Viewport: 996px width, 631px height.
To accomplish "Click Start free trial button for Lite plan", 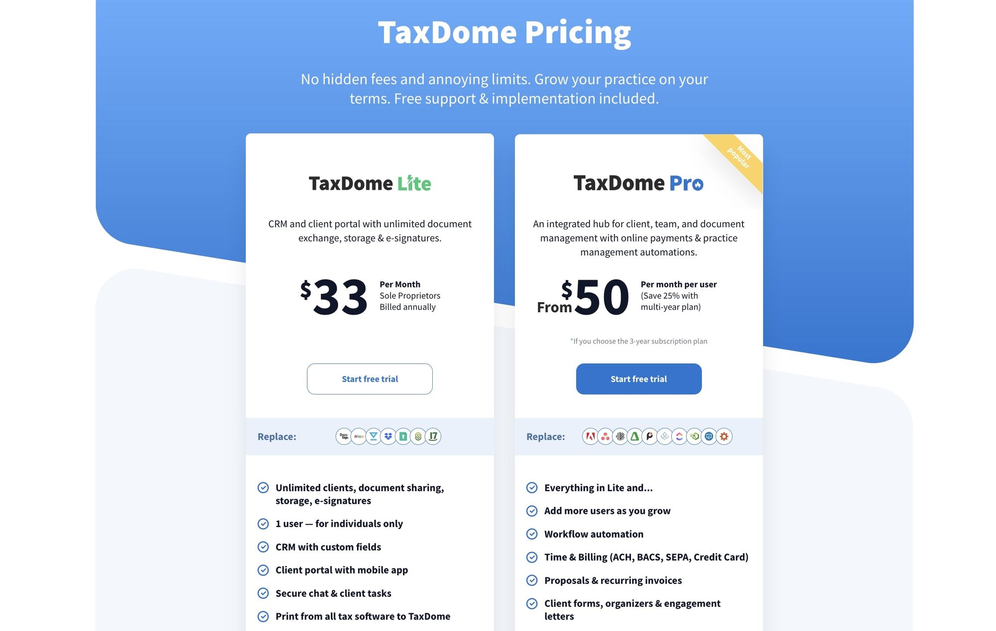I will point(370,379).
